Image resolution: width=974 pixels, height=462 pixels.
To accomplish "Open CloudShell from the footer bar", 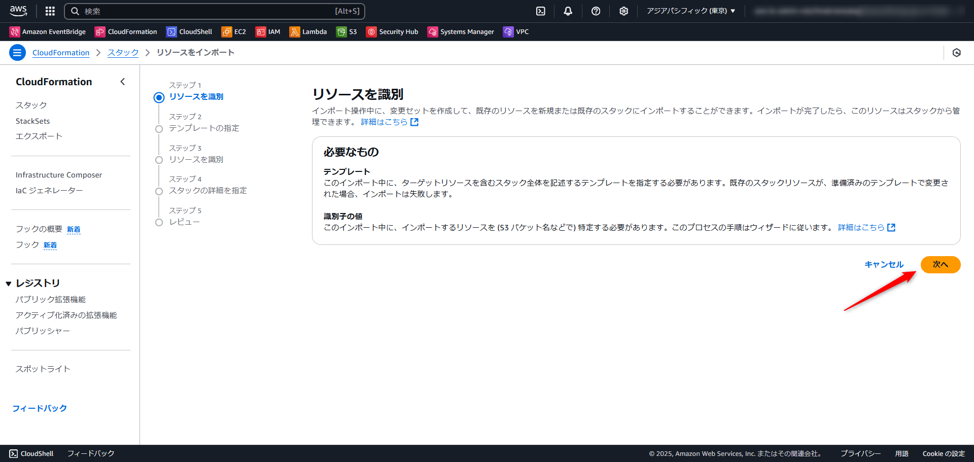I will (x=31, y=454).
